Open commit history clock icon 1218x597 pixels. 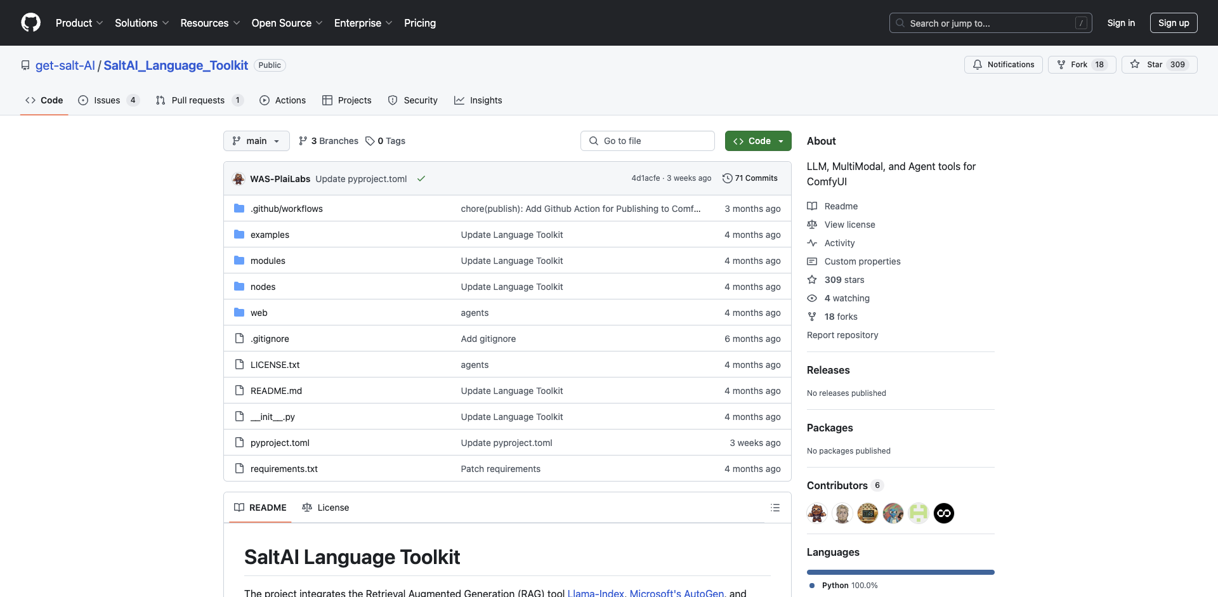728,178
